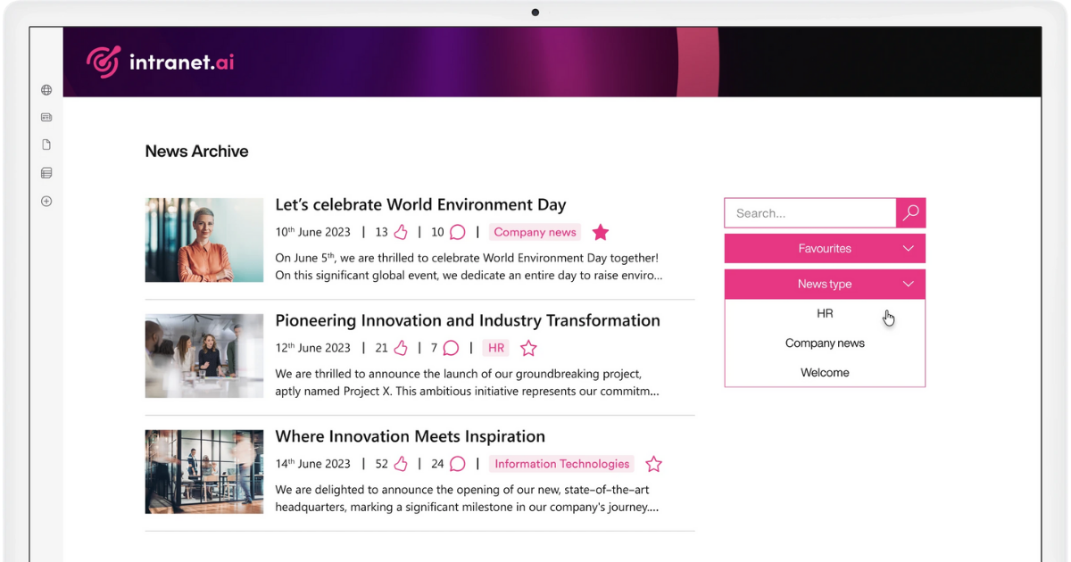The width and height of the screenshot is (1071, 562).
Task: Toggle favourite star on Where Innovation Meets Inspiration
Action: (653, 464)
